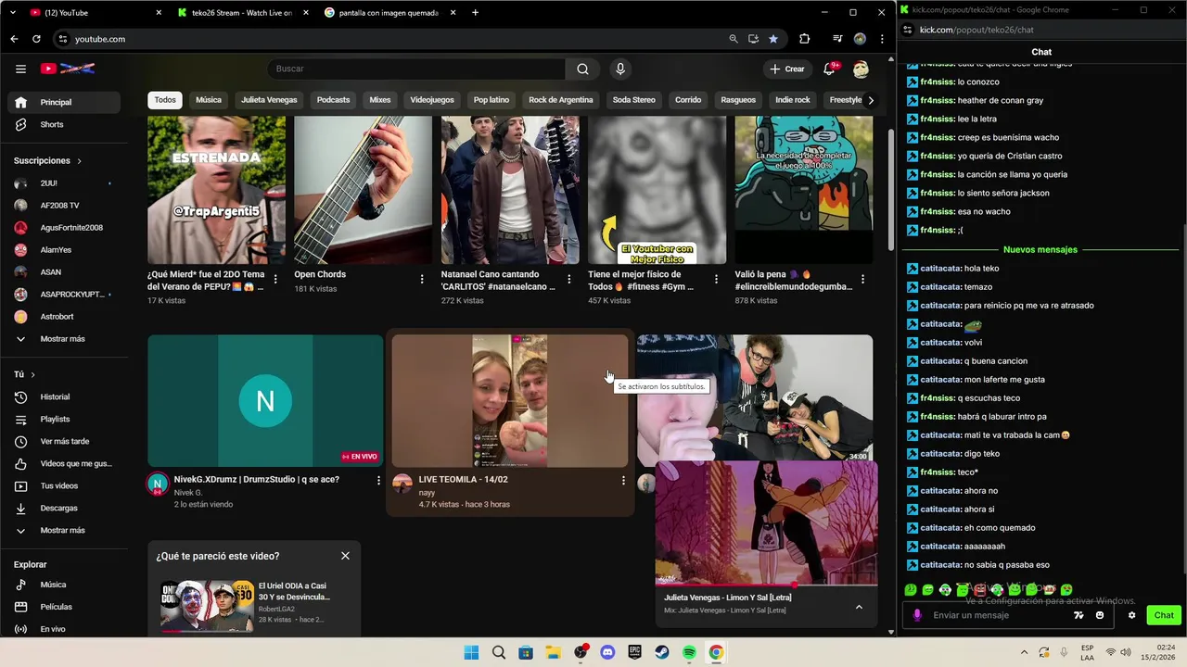Select the Todos filter chip
Image resolution: width=1187 pixels, height=667 pixels.
[165, 100]
